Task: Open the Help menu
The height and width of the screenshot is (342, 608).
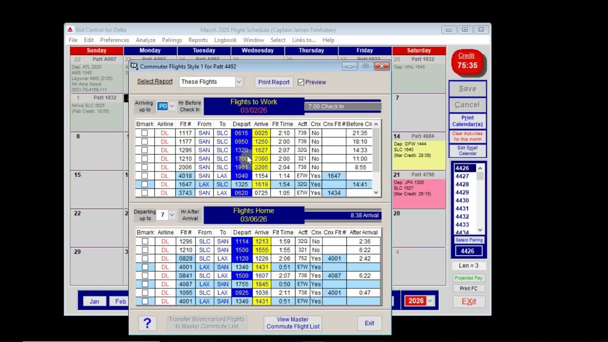Action: pos(328,40)
